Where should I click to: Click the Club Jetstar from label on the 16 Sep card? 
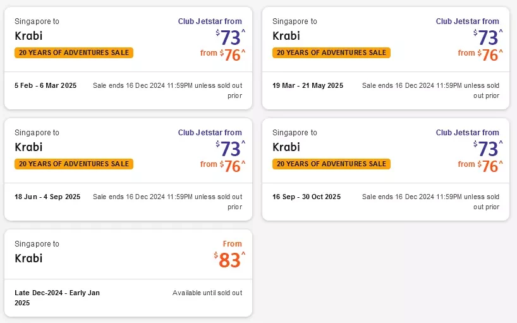point(468,133)
